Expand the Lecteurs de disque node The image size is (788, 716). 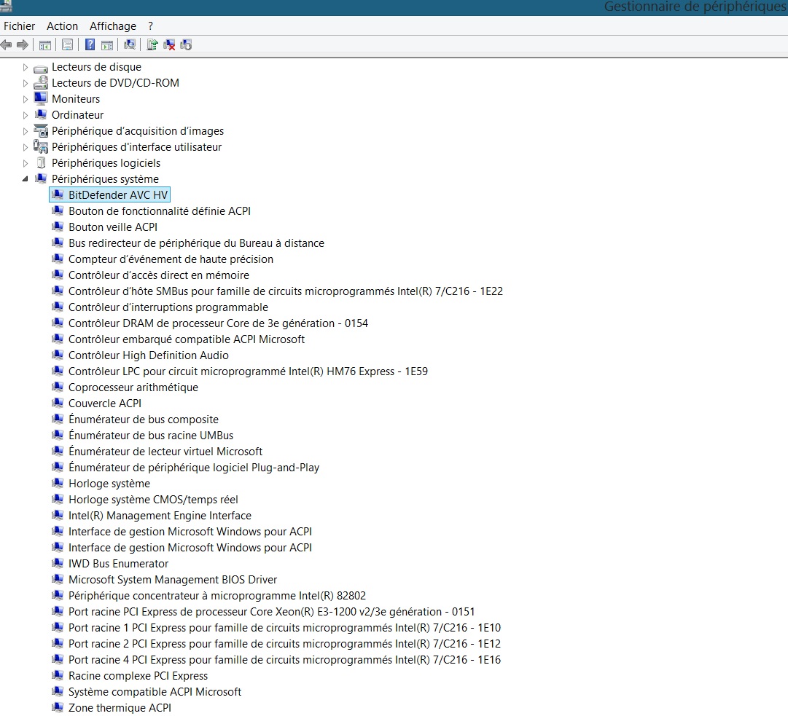pyautogui.click(x=25, y=67)
